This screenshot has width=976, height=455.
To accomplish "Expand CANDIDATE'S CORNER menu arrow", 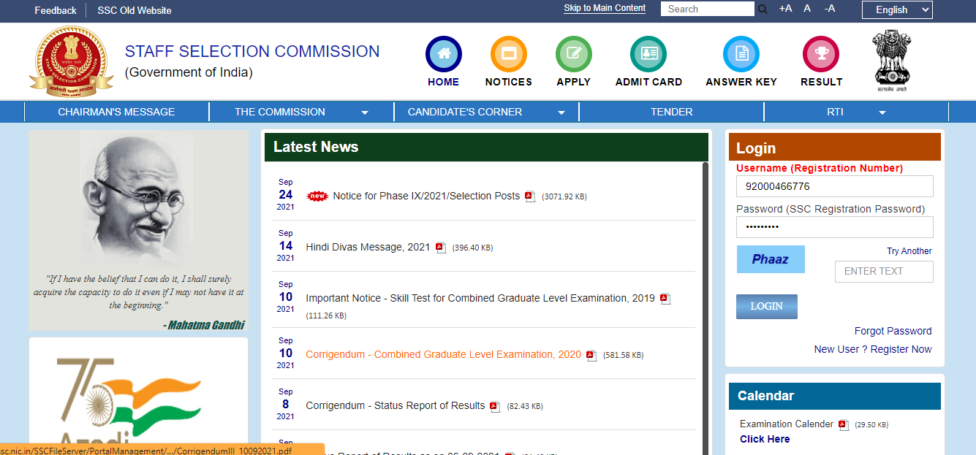I will coord(561,112).
